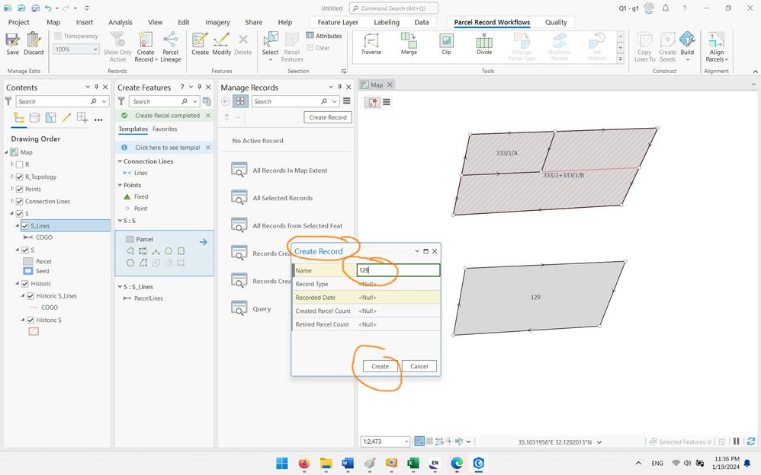Viewport: 761px width, 475px height.
Task: Open Excel from the taskbar
Action: point(413,464)
